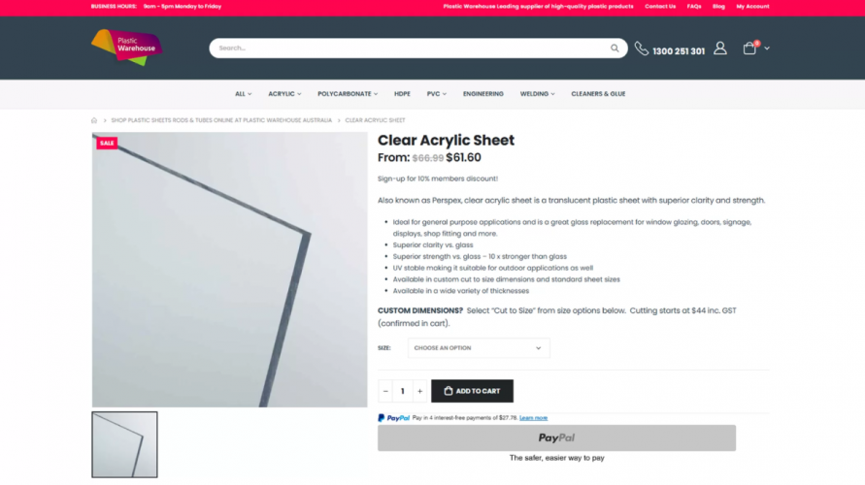Increase quantity with the plus button
865x485 pixels.
(419, 391)
